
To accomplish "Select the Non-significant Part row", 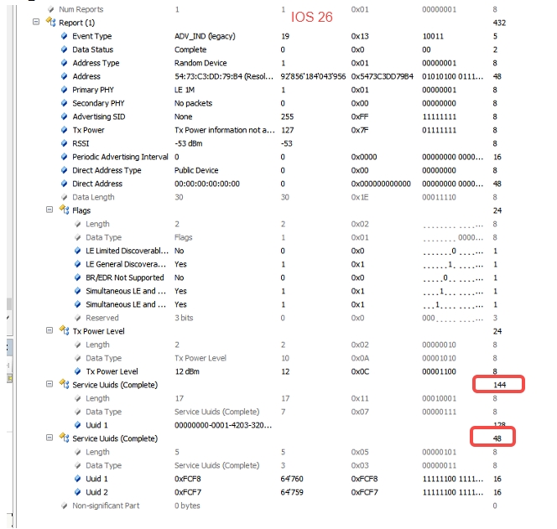I will (x=106, y=506).
